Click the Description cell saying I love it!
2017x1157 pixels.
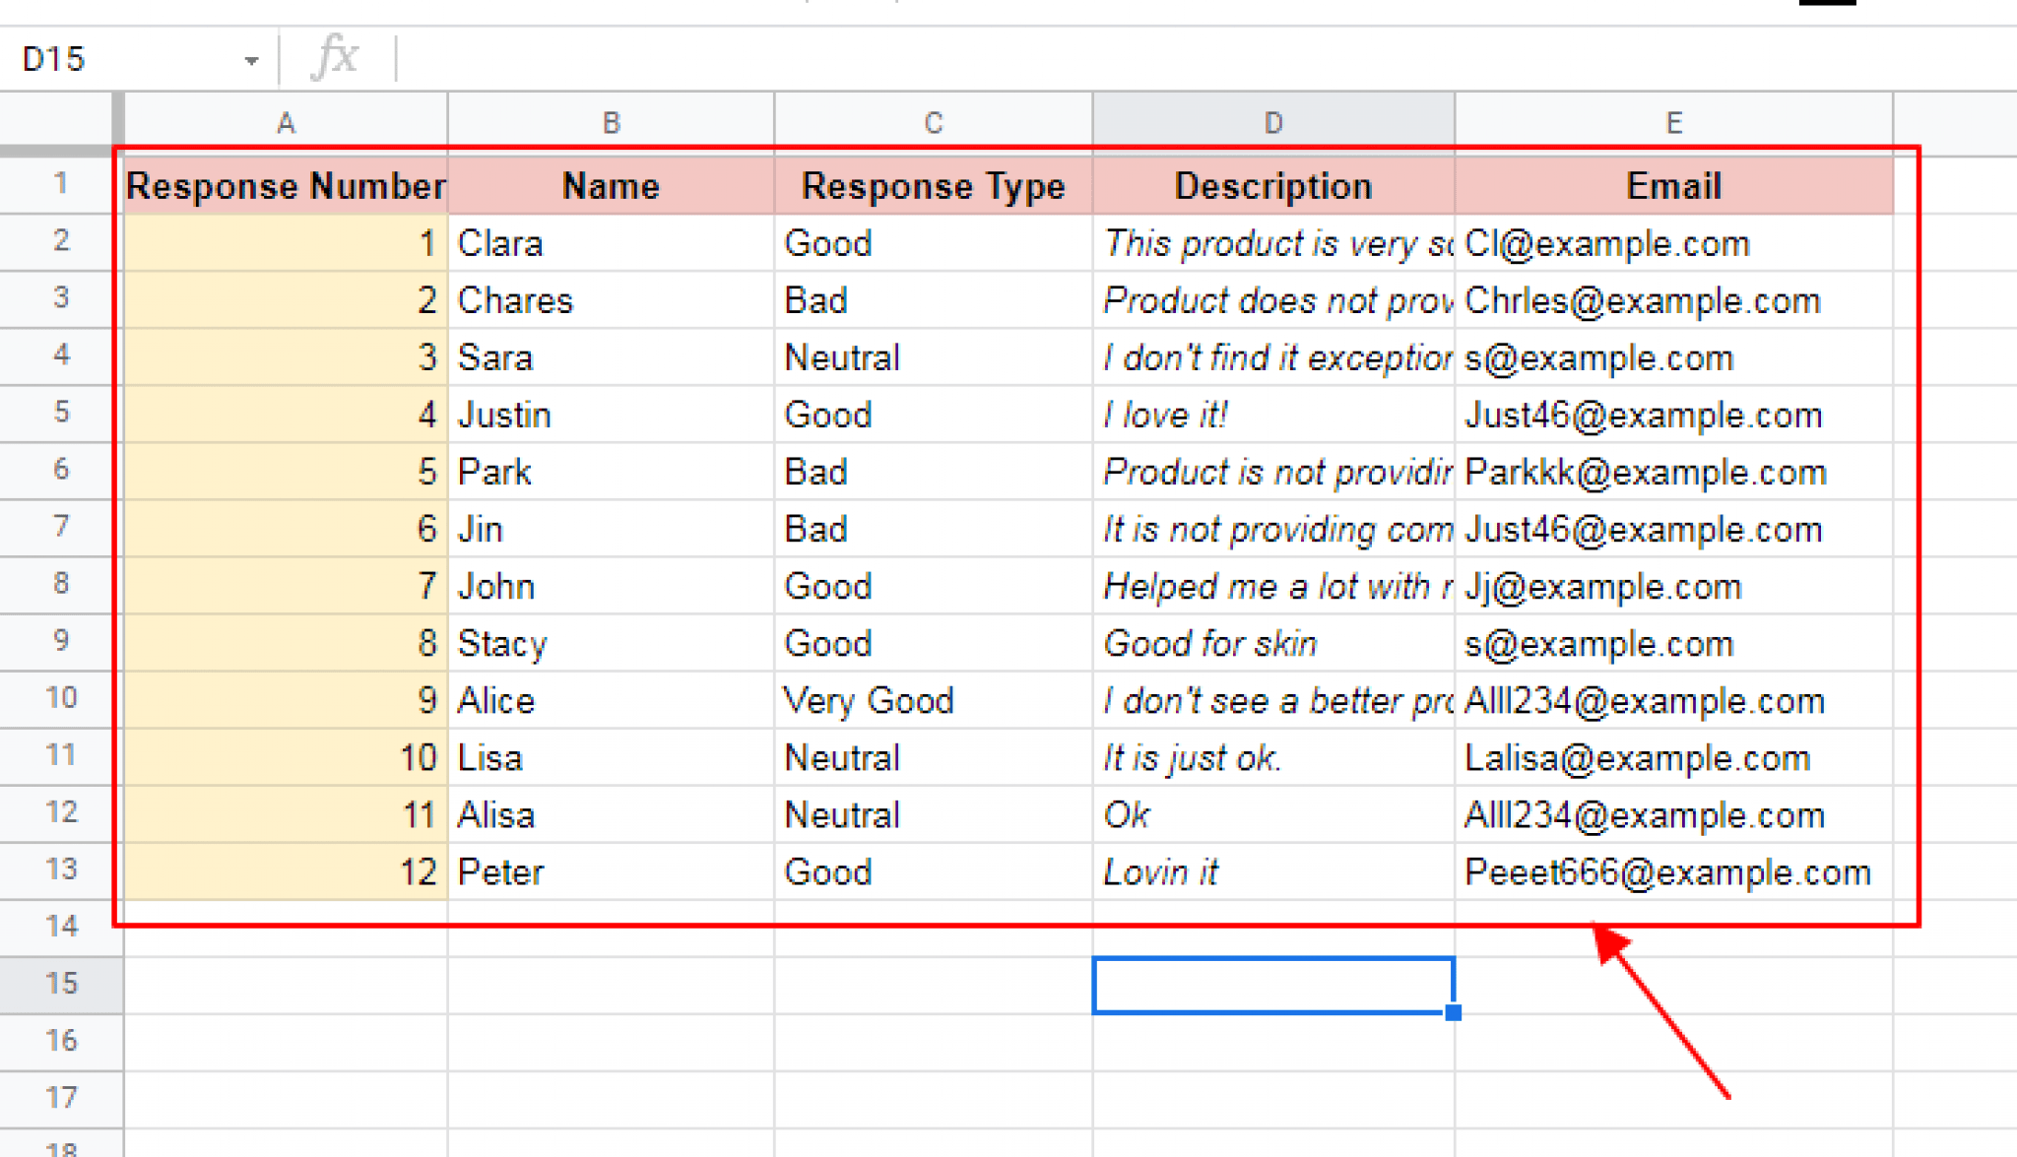point(1272,415)
